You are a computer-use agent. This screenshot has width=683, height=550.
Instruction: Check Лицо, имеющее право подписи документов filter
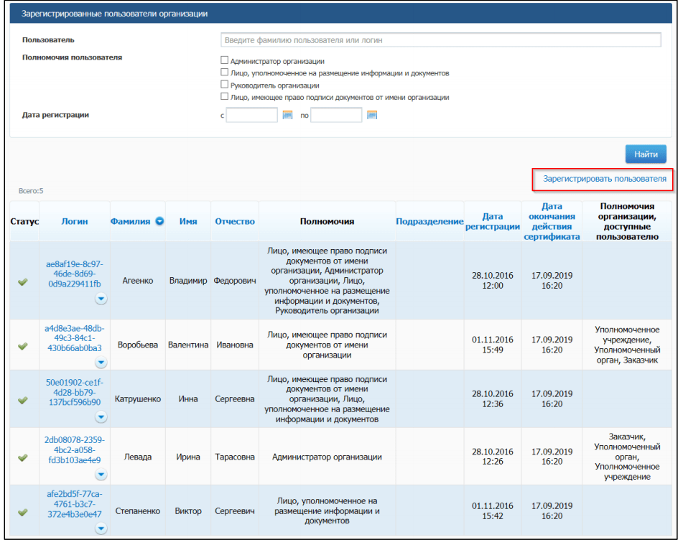224,97
